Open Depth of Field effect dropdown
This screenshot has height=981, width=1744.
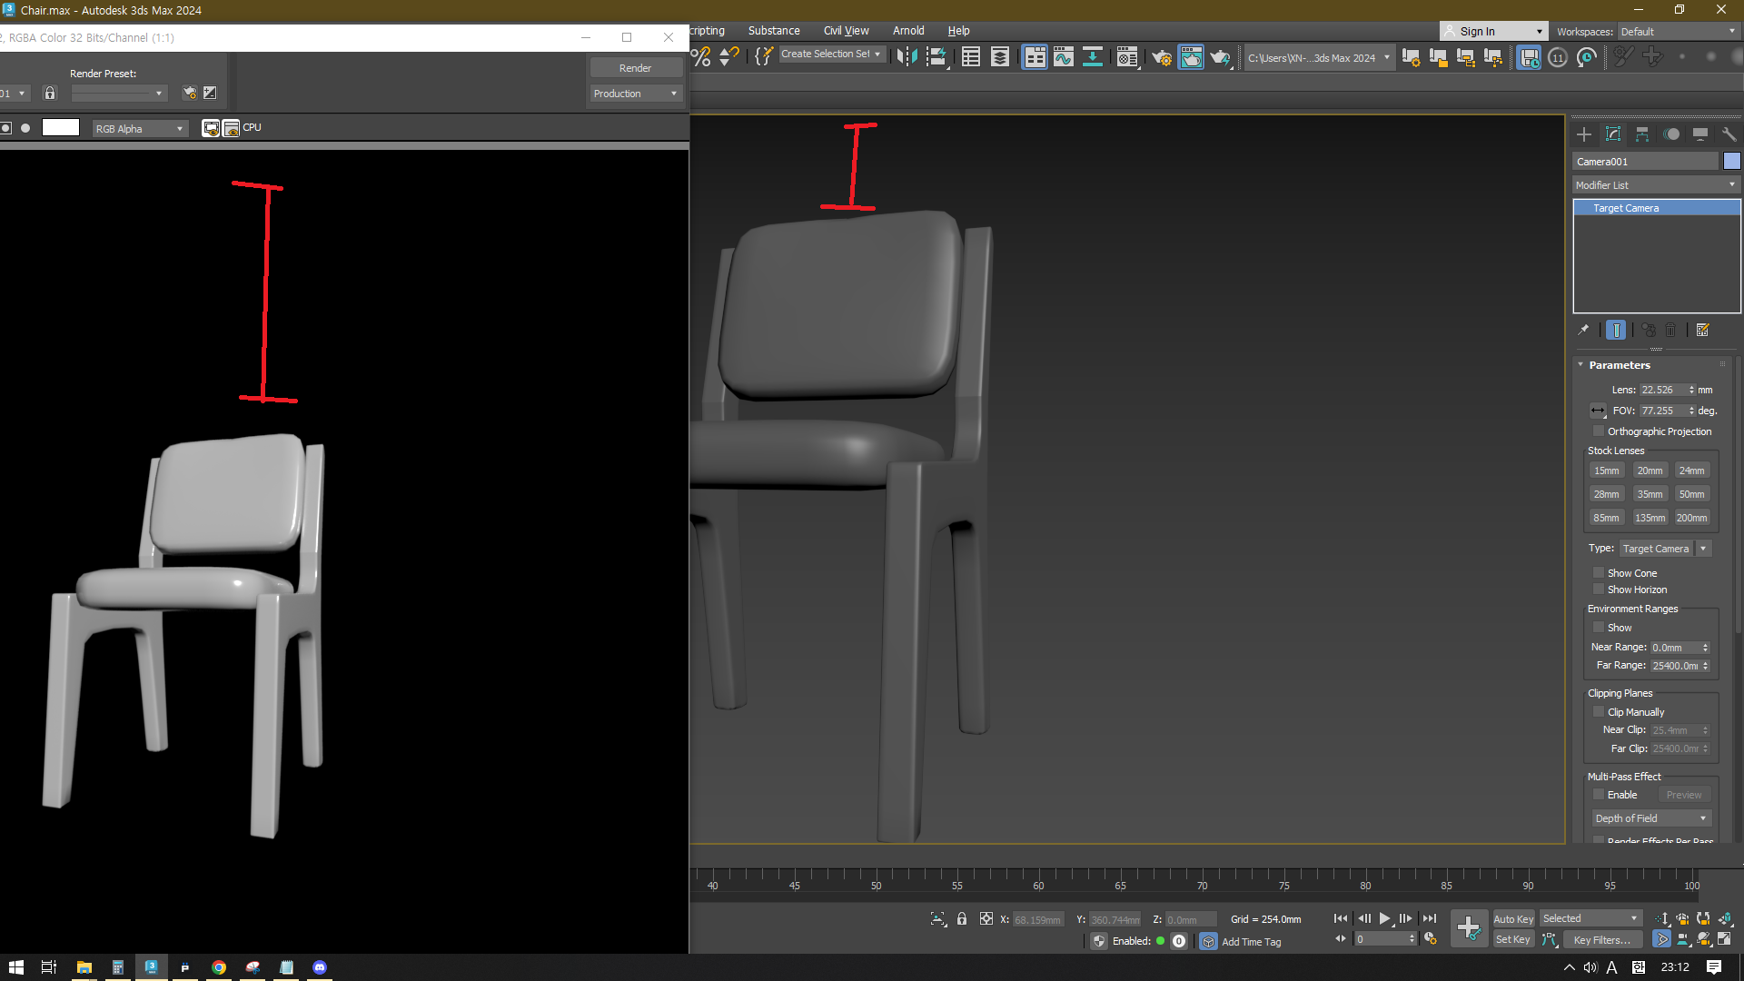[1651, 818]
